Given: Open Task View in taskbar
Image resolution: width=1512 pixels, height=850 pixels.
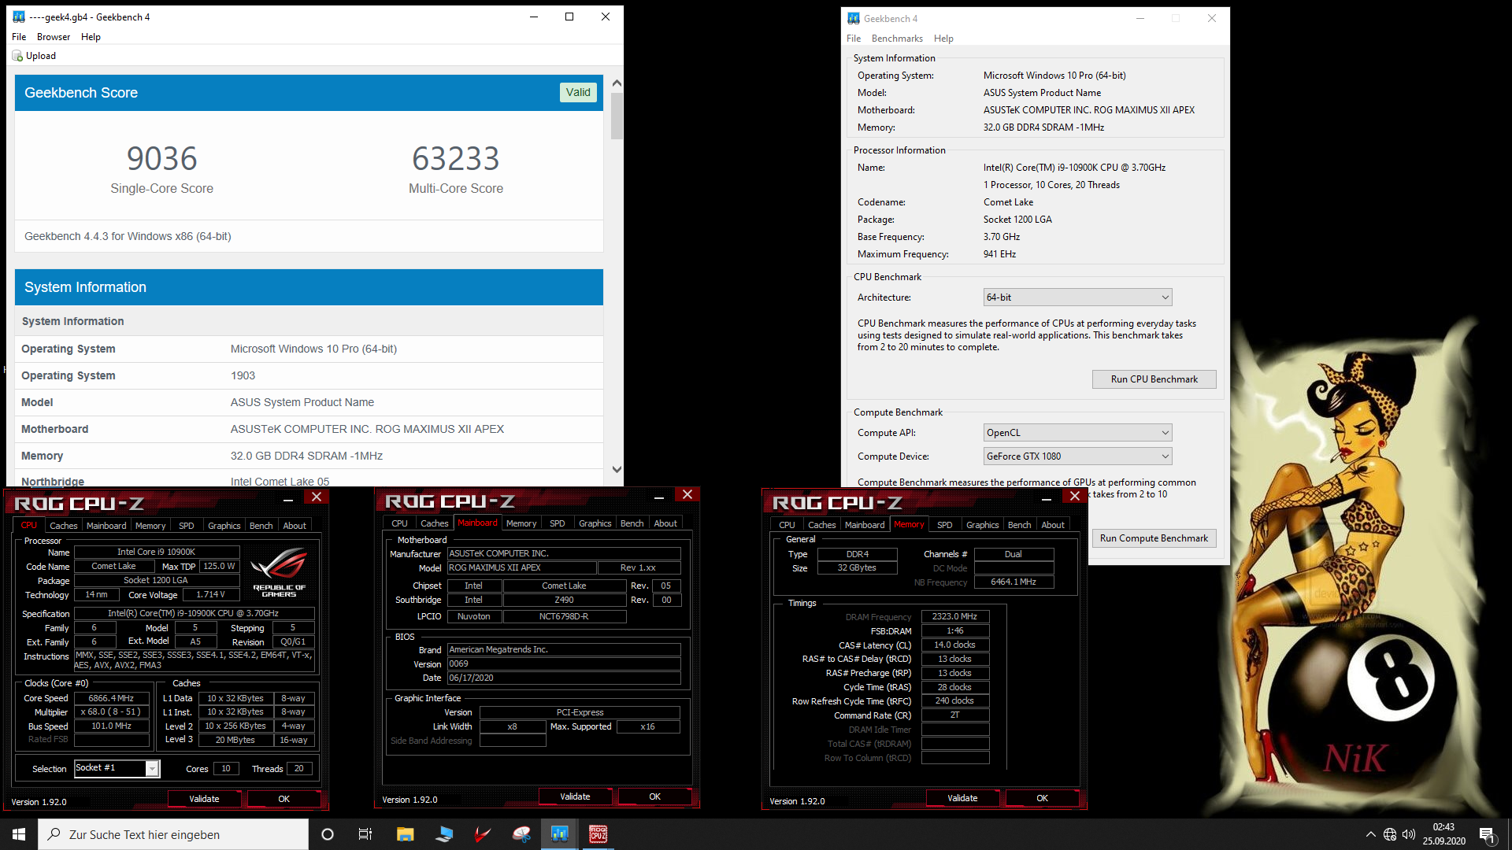Looking at the screenshot, I should 365,834.
